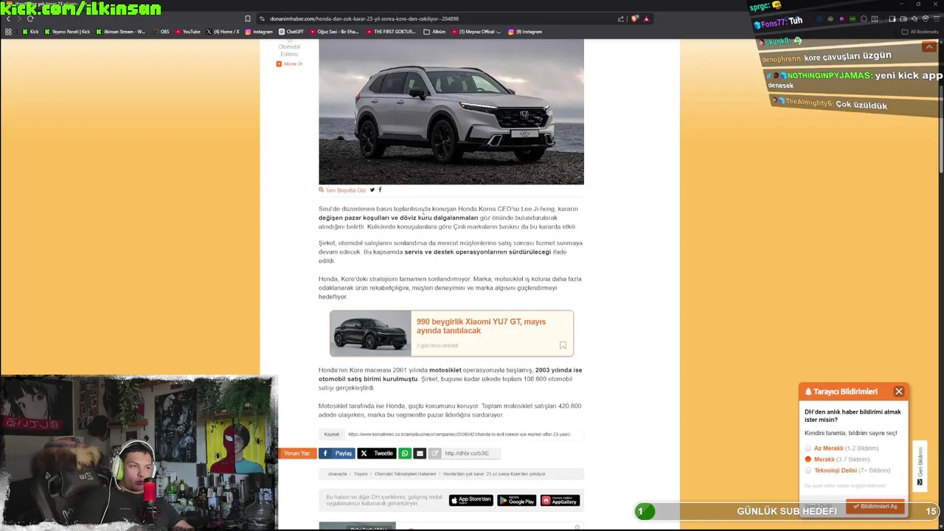Open the Brave VPN shield icon
Viewport: 944px width, 531px height.
point(925,18)
